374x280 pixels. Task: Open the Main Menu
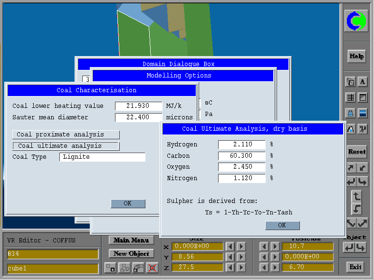(x=131, y=240)
